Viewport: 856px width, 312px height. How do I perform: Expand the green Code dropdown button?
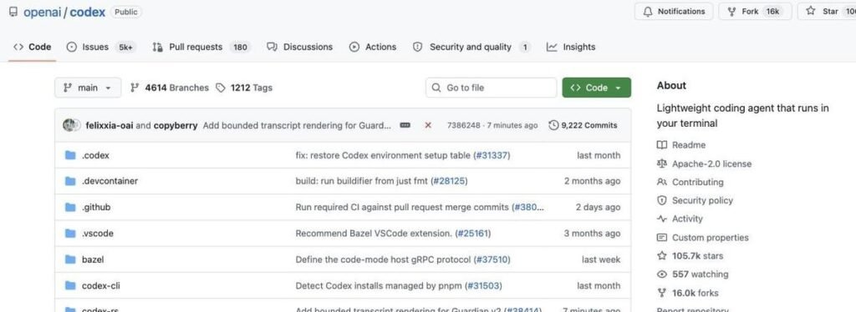[x=597, y=88]
